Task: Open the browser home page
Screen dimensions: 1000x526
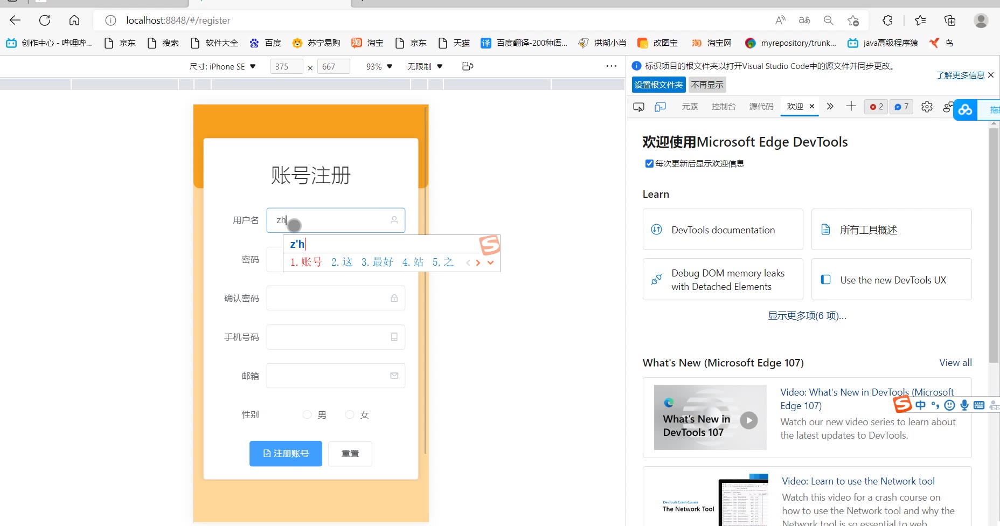Action: pos(74,20)
